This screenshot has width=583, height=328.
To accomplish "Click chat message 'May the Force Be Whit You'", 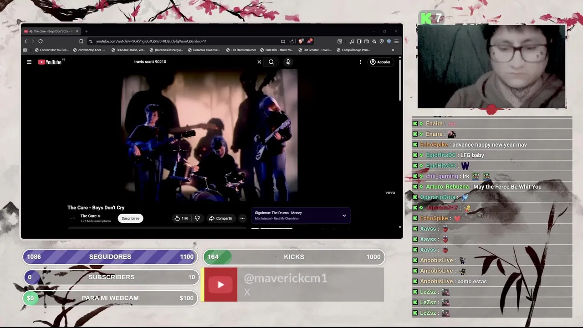I will 507,187.
